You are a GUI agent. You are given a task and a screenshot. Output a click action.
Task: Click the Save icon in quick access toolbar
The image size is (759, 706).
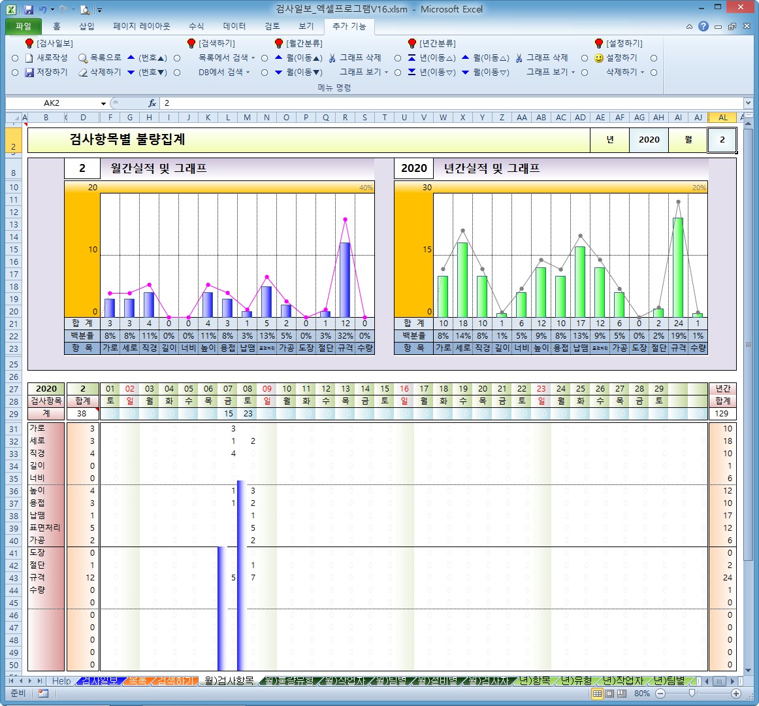tap(28, 9)
